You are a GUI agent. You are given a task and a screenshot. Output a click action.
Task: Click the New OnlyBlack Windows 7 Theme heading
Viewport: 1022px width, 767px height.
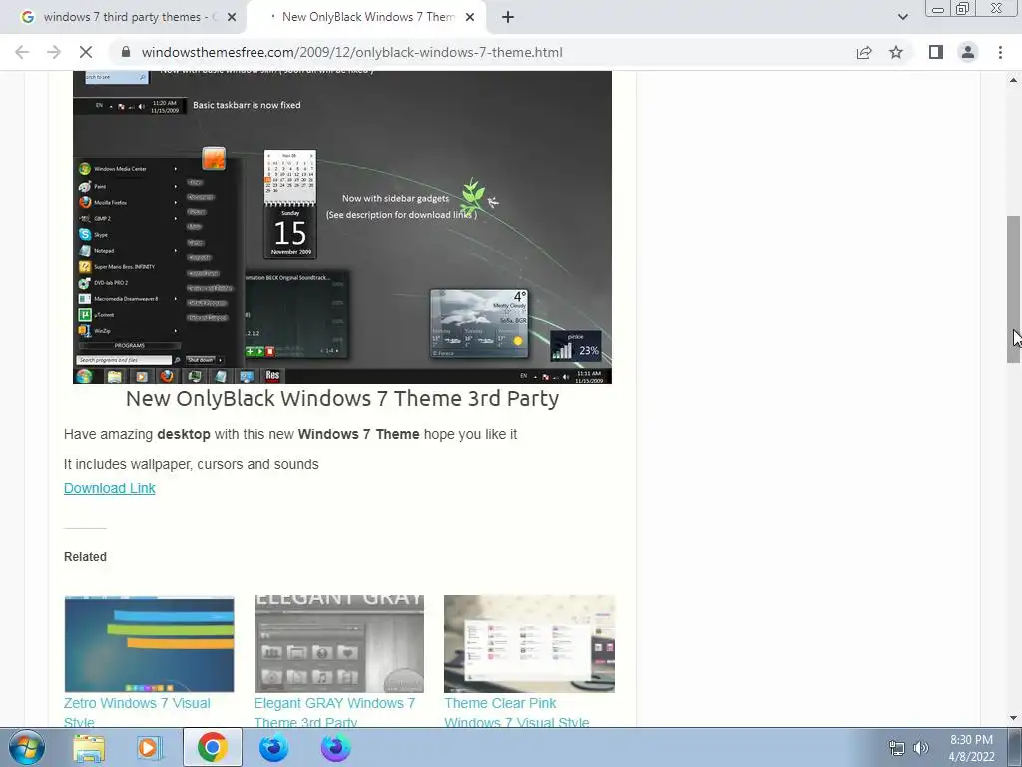pos(342,399)
